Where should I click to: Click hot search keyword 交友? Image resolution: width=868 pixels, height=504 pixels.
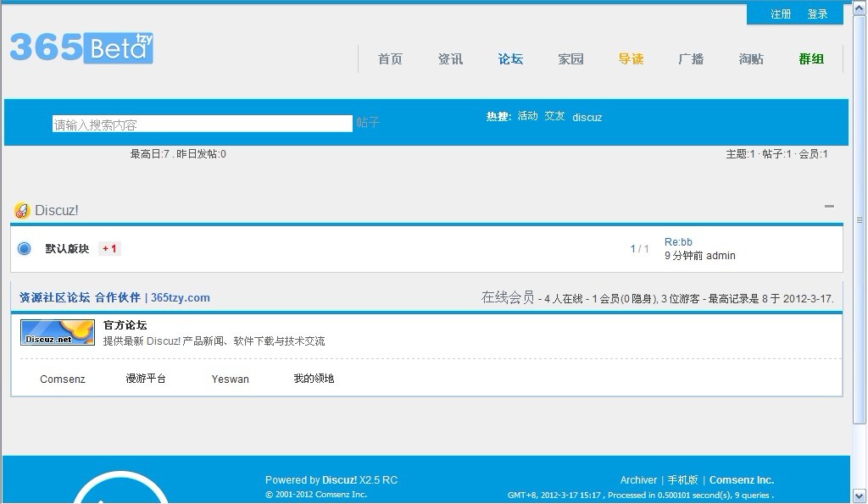554,116
